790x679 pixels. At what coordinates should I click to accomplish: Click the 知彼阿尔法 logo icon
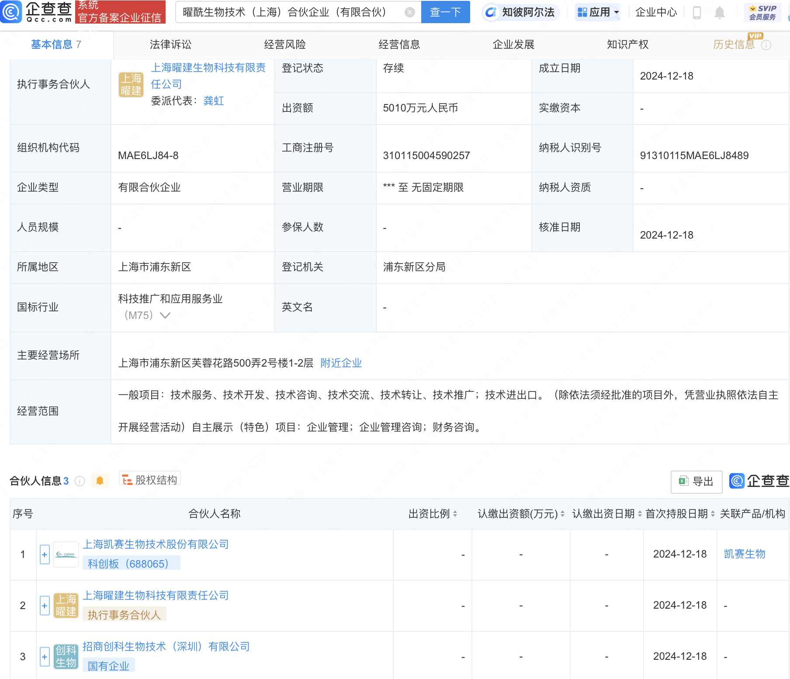tap(491, 12)
